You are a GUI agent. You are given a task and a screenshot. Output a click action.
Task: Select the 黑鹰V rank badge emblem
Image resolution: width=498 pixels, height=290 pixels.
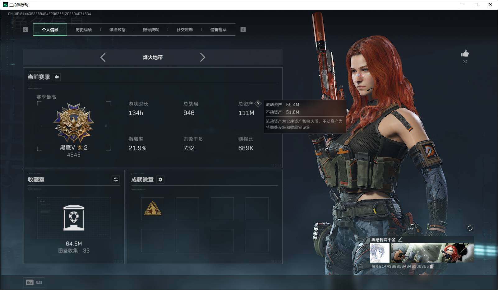coord(74,123)
